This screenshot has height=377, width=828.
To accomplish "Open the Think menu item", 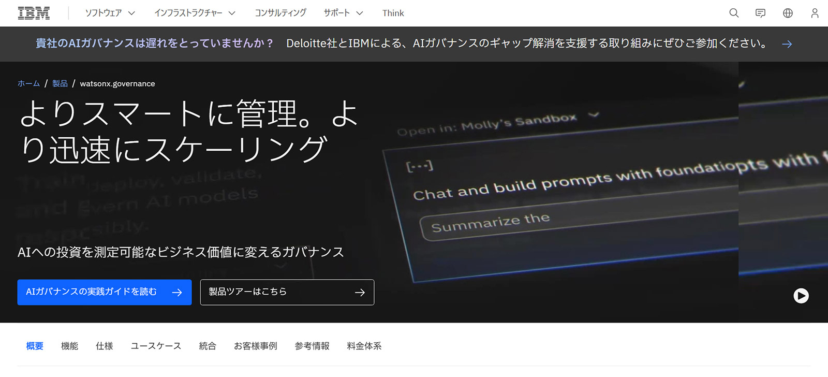I will pyautogui.click(x=393, y=13).
